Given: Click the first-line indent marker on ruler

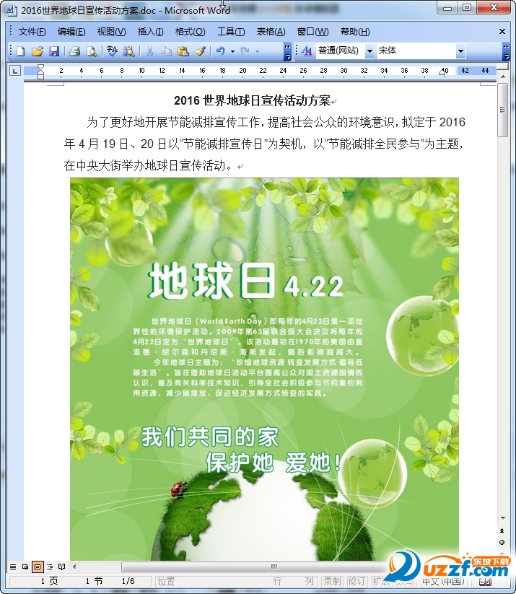Looking at the screenshot, I should (40, 67).
